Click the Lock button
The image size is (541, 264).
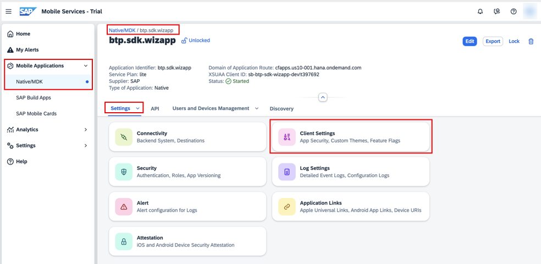click(x=514, y=41)
